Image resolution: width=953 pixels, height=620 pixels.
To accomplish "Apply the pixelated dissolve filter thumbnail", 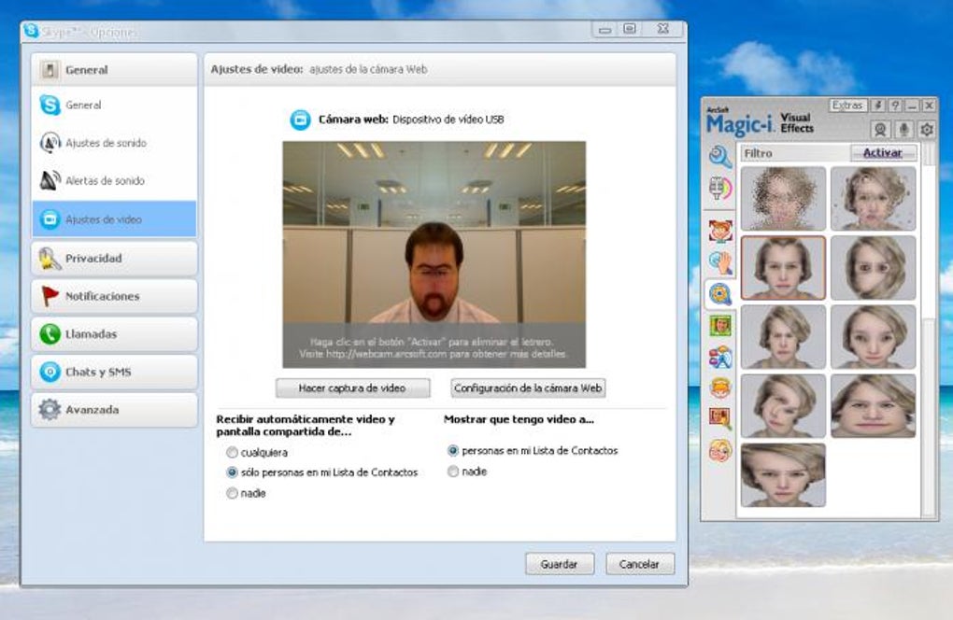I will point(783,199).
